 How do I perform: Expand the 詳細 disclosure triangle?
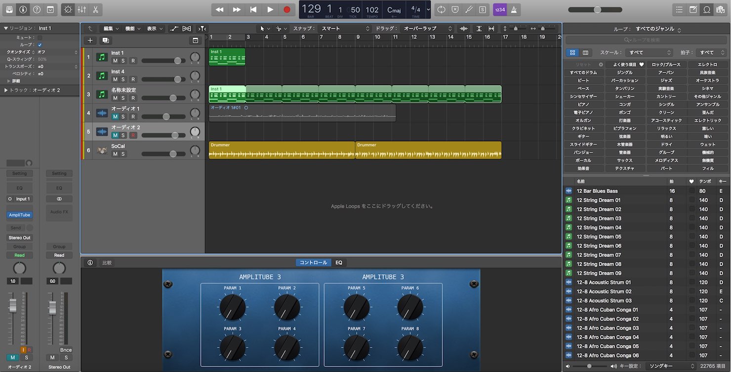click(8, 81)
